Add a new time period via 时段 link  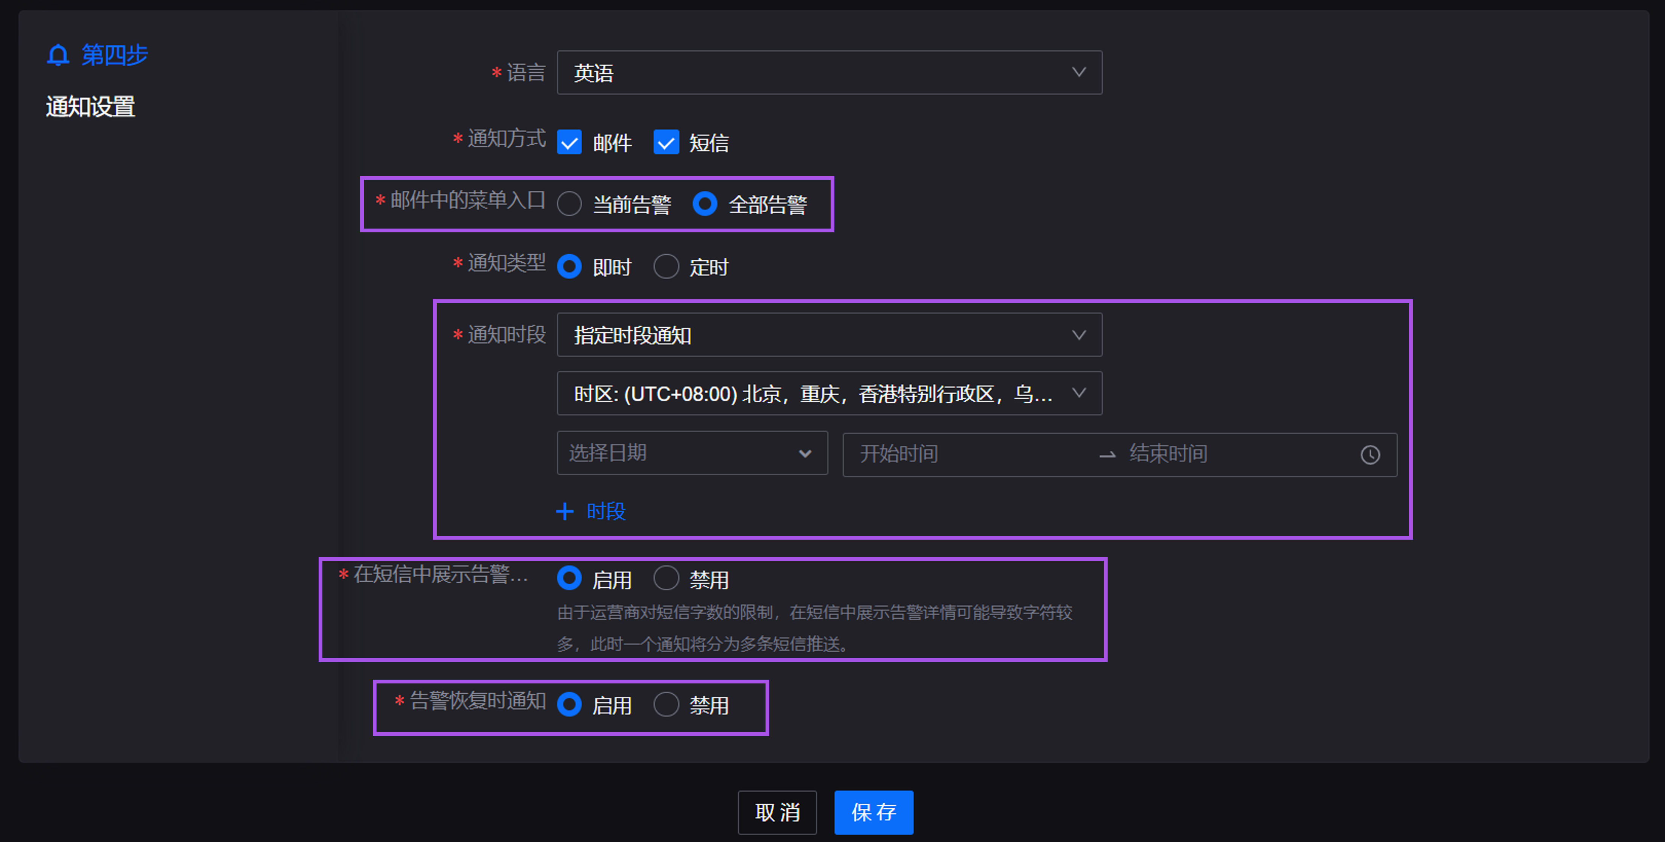605,511
